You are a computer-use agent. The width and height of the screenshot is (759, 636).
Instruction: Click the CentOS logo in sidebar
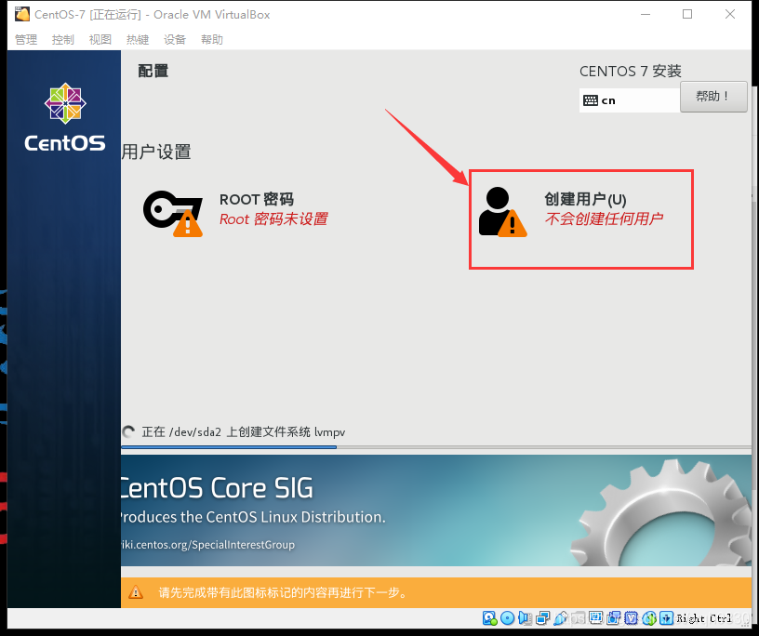click(65, 117)
